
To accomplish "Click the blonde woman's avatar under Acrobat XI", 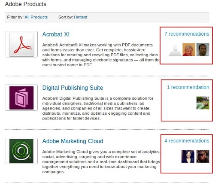I will [x=189, y=49].
